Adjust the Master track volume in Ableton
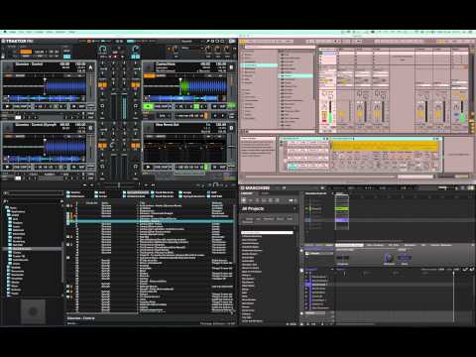Image resolution: width=476 pixels, height=357 pixels. coord(462,111)
